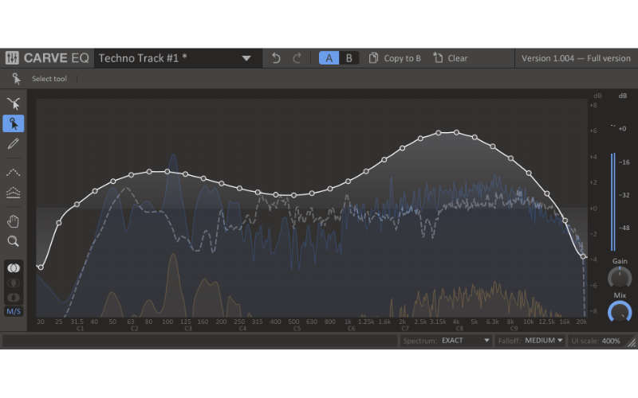The width and height of the screenshot is (638, 398).
Task: Select the EQ node at 50 Hz
Action: [x=113, y=181]
